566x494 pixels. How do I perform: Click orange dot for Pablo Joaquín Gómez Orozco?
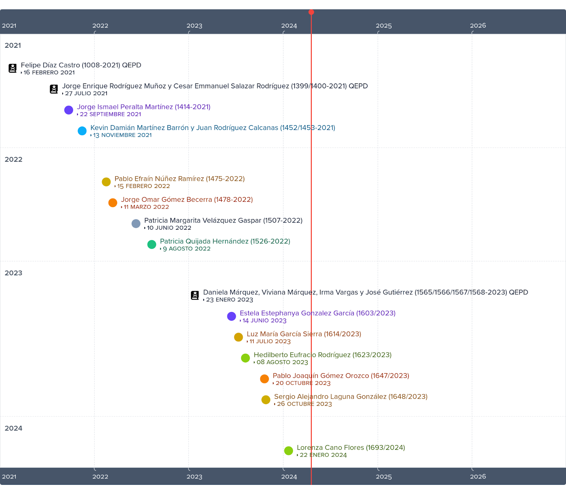264,379
